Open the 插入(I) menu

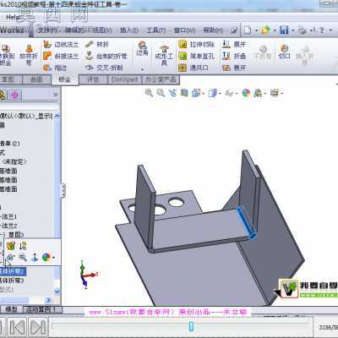tap(129, 30)
